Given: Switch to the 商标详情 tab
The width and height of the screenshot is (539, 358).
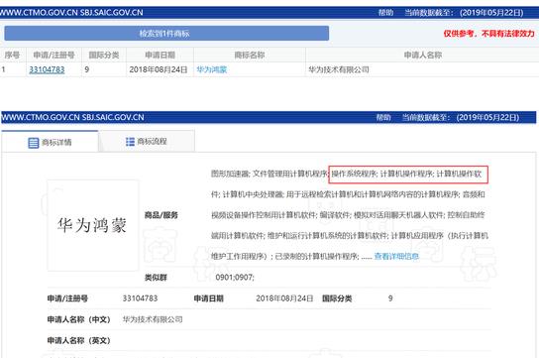Looking at the screenshot, I should pyautogui.click(x=50, y=142).
